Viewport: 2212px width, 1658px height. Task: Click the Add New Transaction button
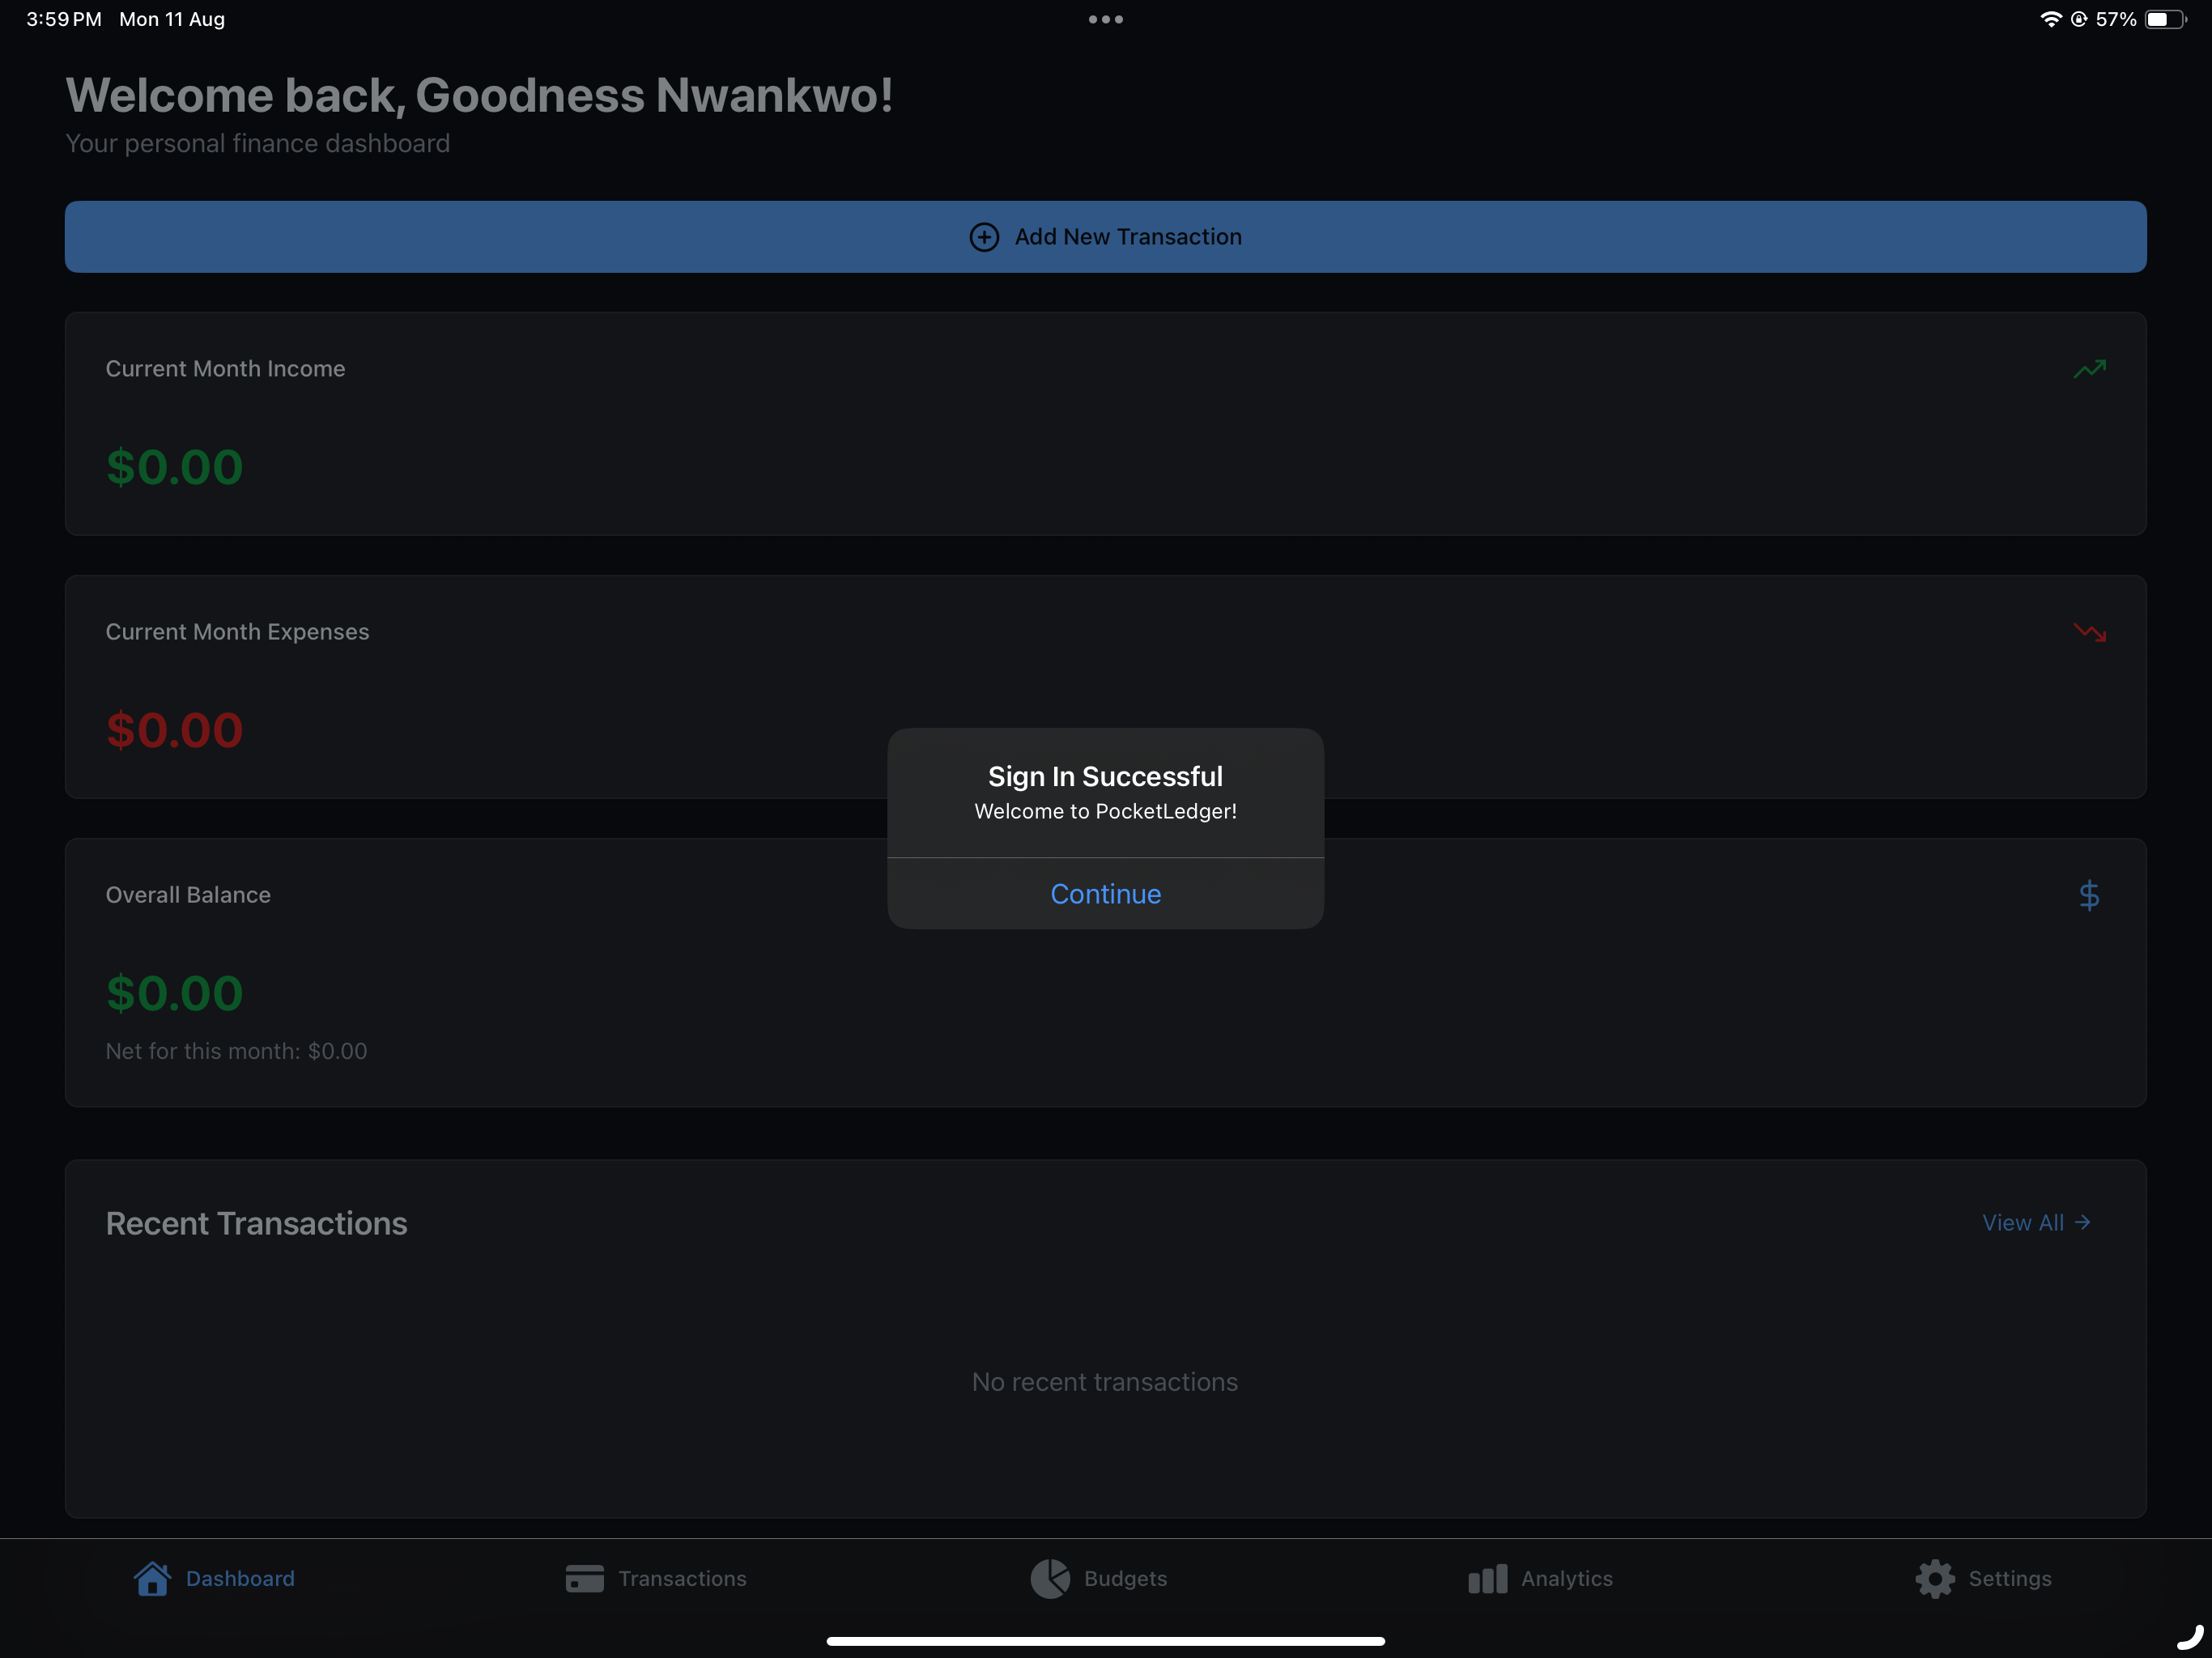click(1105, 237)
